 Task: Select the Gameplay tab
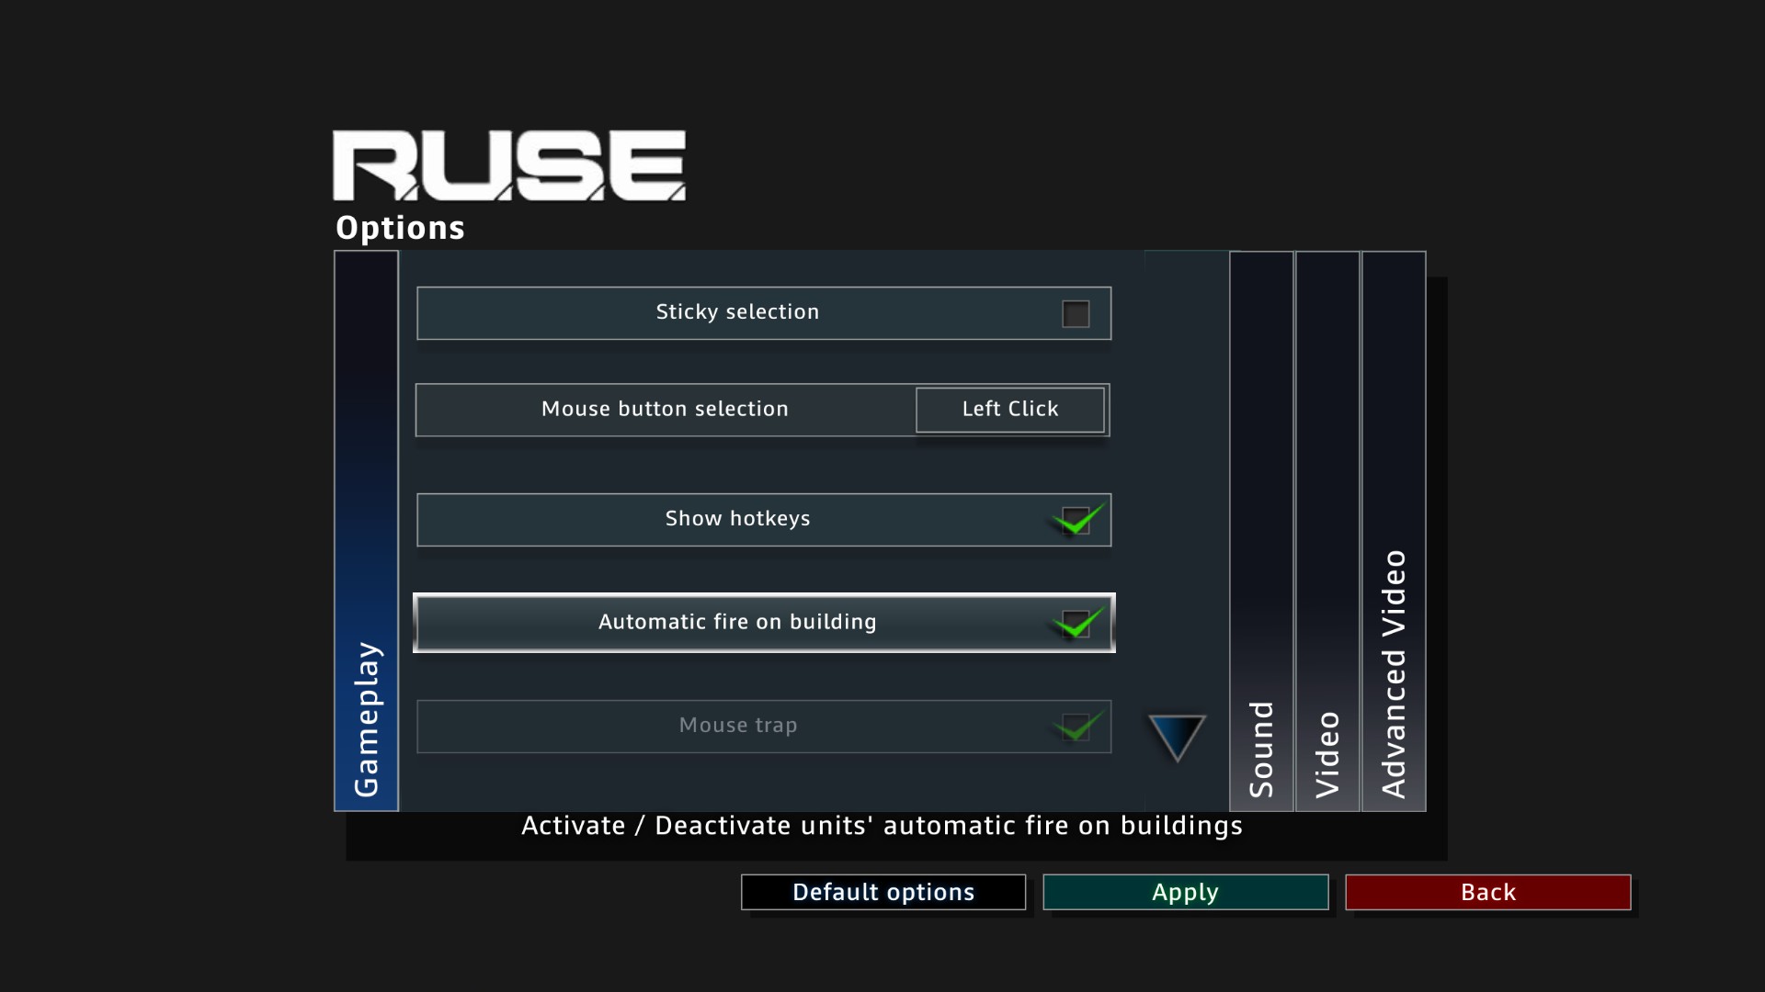pyautogui.click(x=366, y=531)
